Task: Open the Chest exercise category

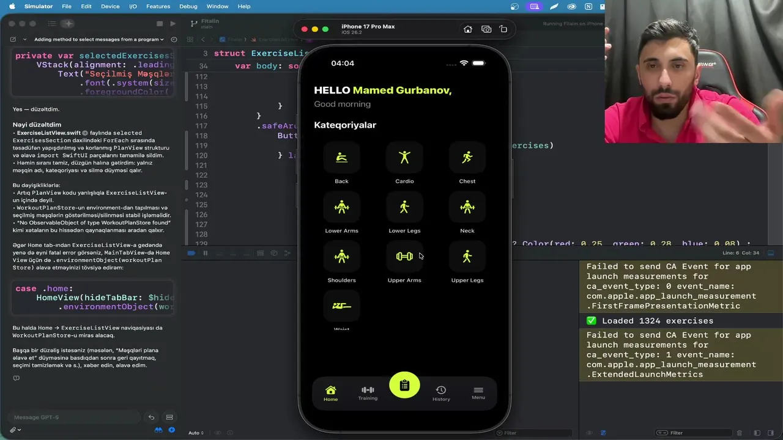Action: 467,158
